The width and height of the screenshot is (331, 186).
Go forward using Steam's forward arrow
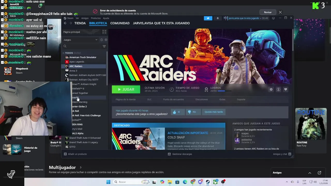(x=70, y=23)
